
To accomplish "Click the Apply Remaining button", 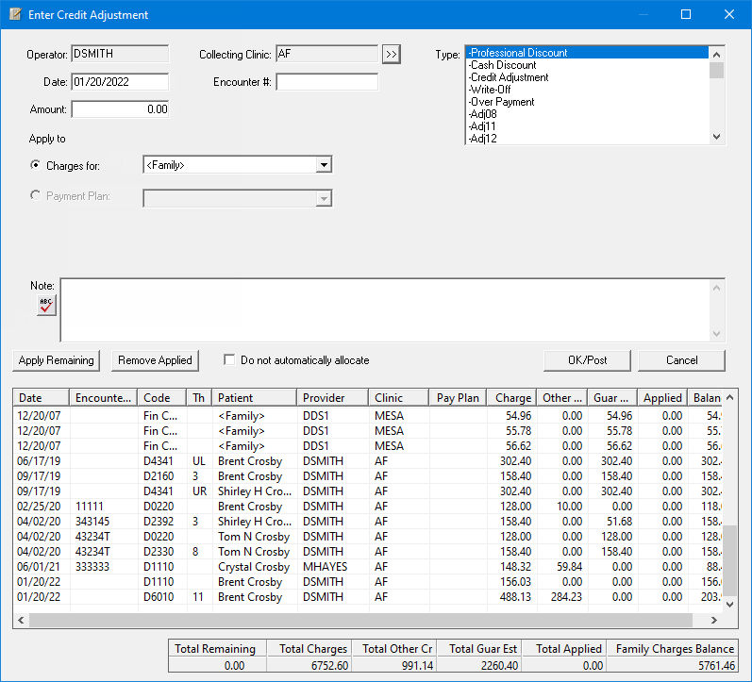I will pos(57,360).
